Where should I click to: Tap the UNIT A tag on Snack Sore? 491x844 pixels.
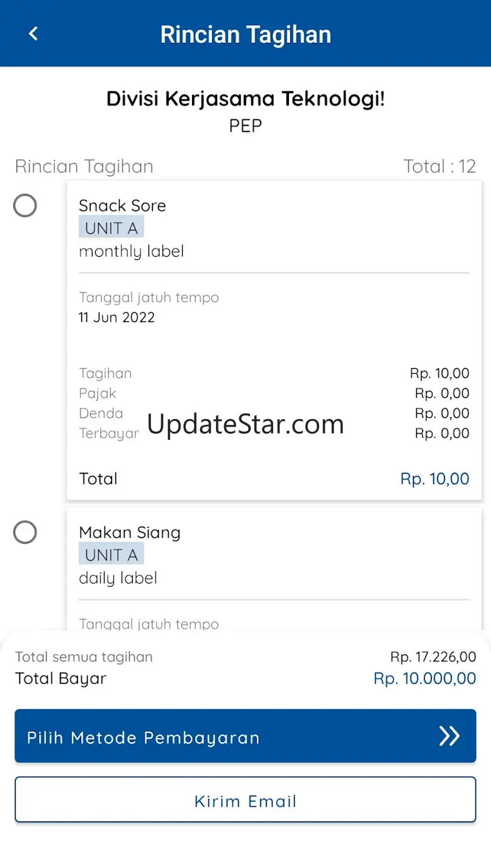tap(111, 228)
